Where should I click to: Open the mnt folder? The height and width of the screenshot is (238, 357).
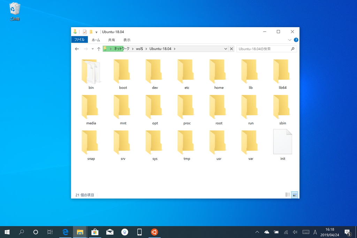click(x=123, y=110)
